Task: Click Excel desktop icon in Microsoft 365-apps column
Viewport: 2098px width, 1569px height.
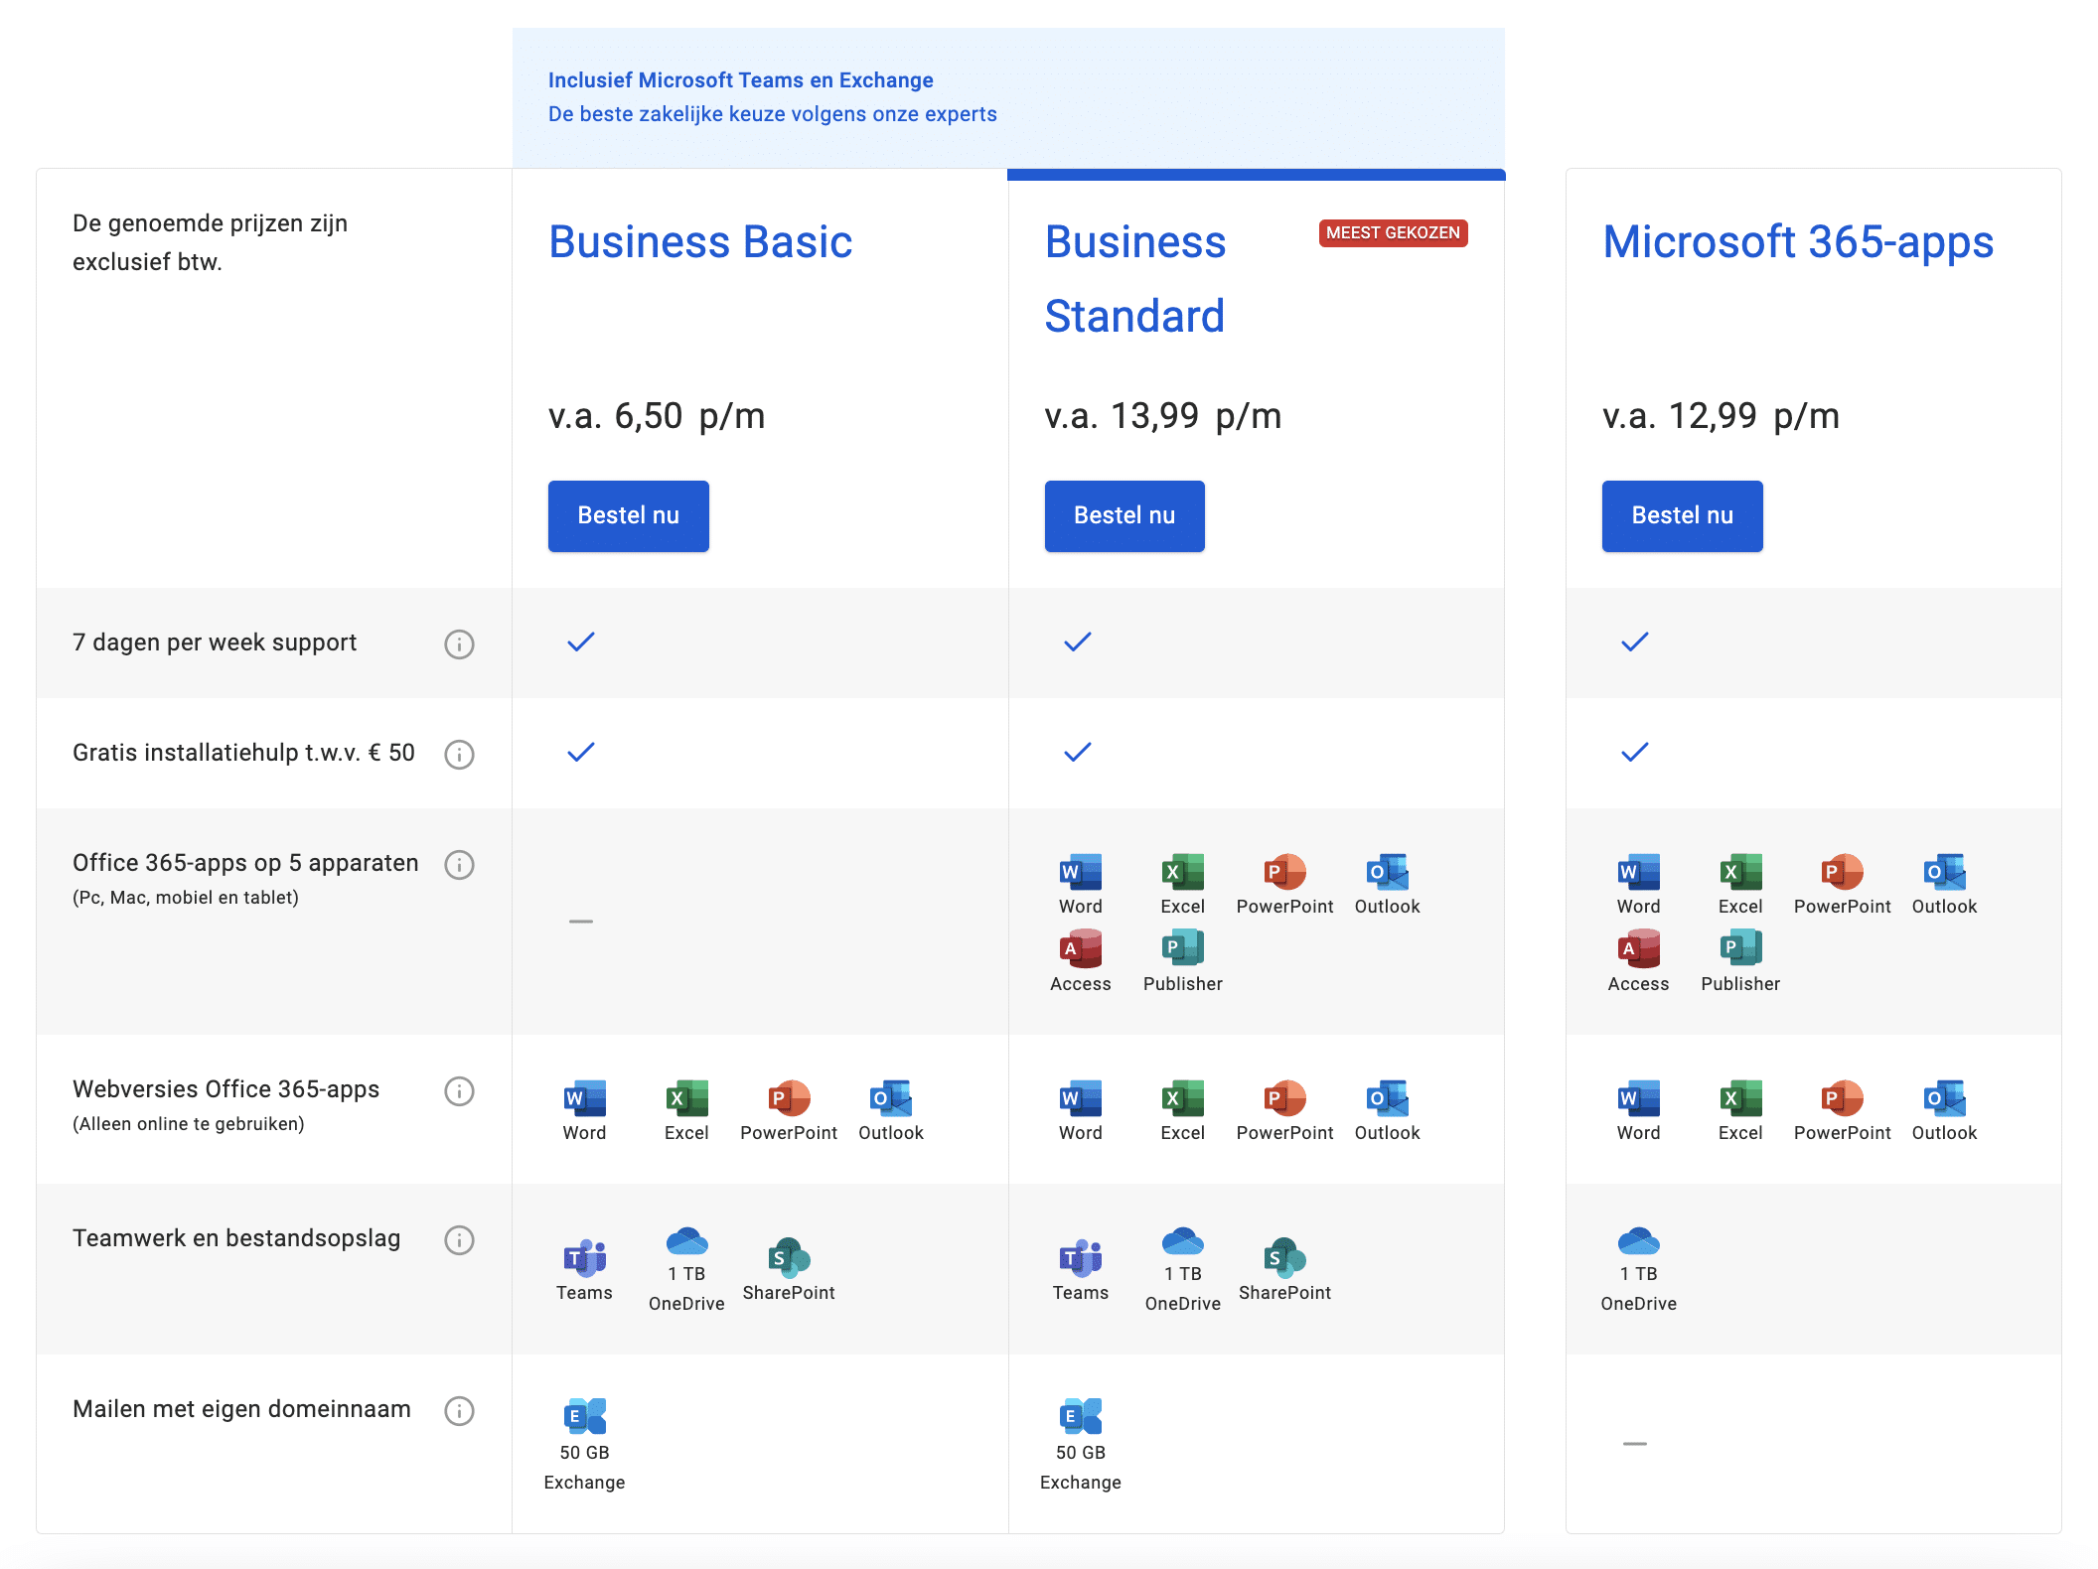Action: pyautogui.click(x=1740, y=872)
